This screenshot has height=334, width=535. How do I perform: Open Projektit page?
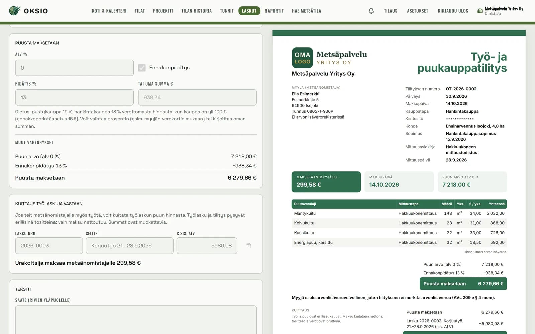163,11
